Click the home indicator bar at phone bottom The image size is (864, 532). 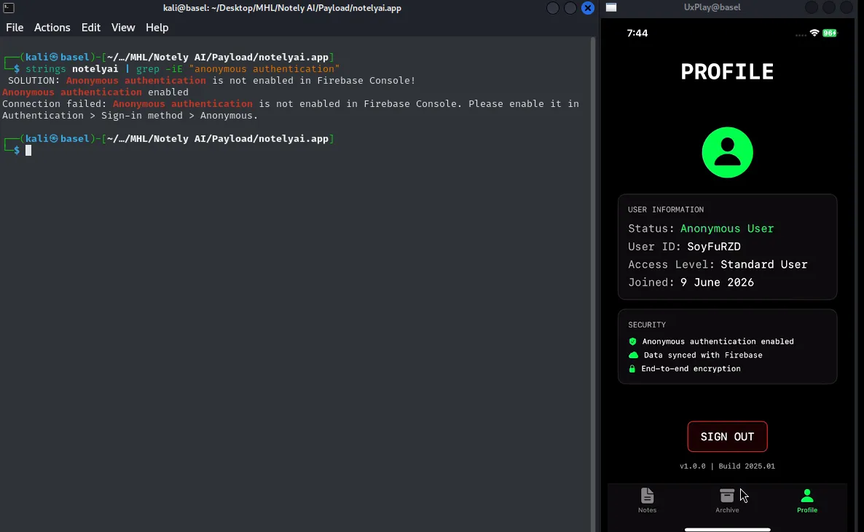(727, 529)
